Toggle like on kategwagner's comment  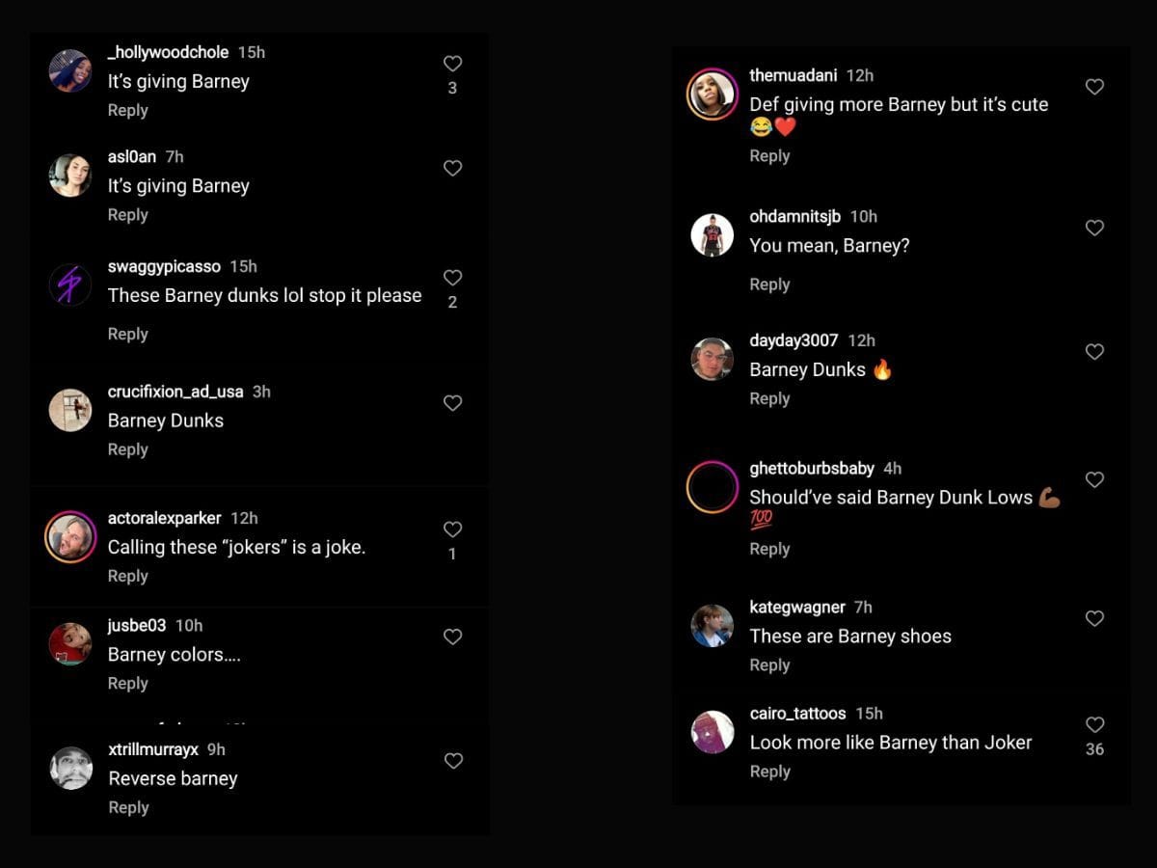pyautogui.click(x=1094, y=618)
